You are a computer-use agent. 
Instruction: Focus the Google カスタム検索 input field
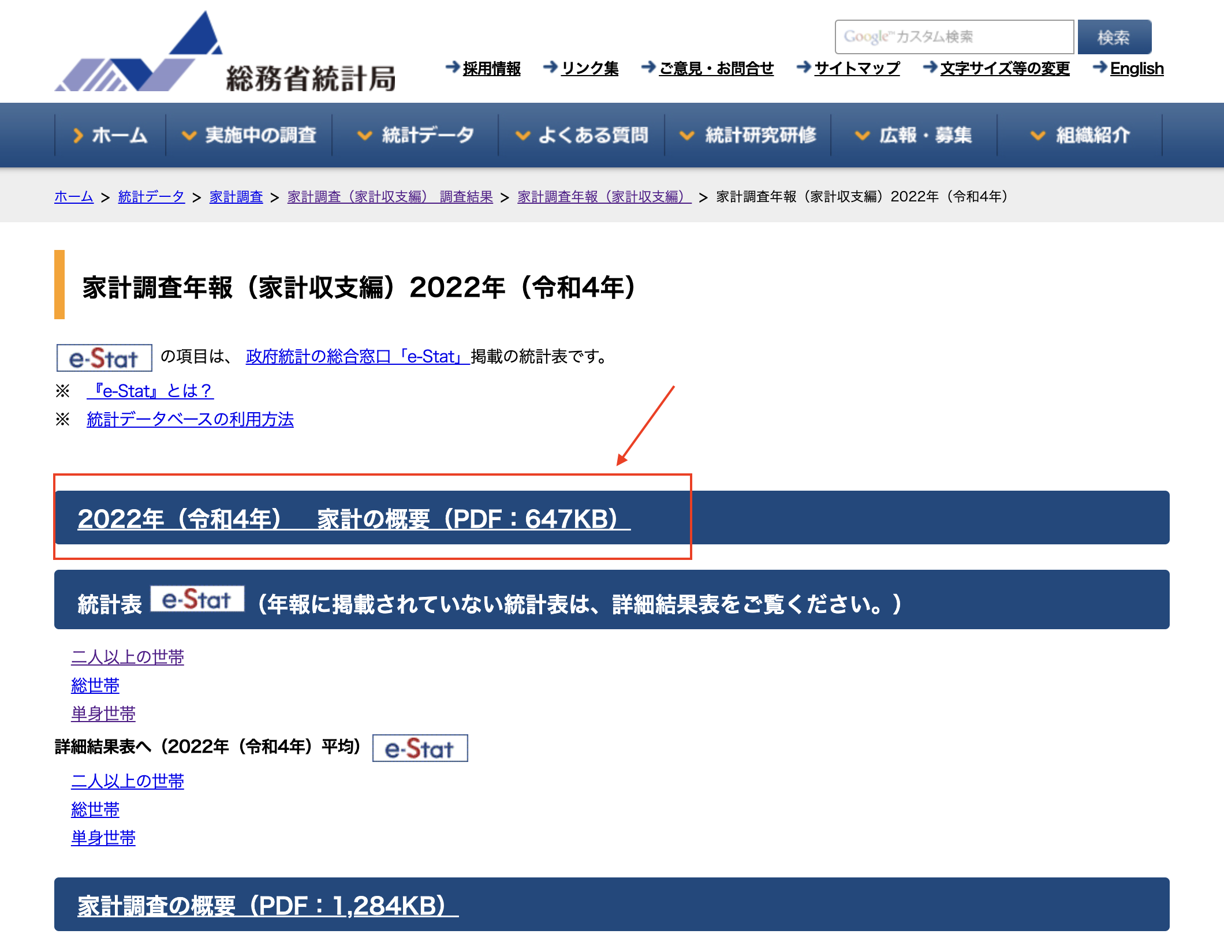[954, 37]
